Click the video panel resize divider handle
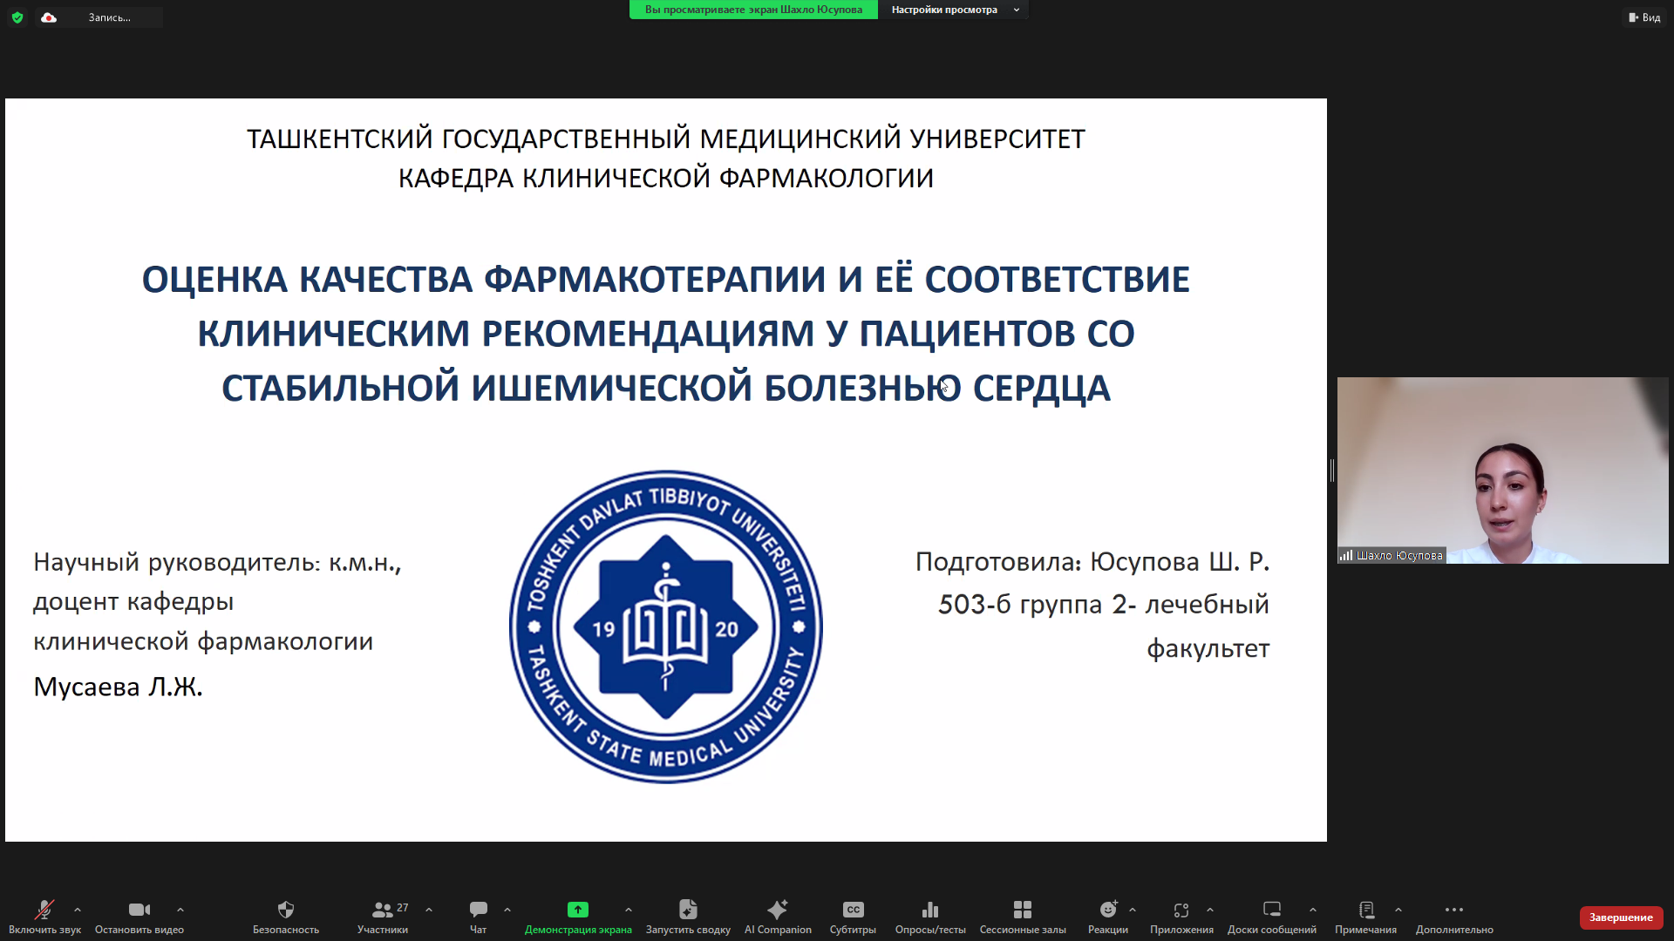This screenshot has width=1674, height=941. tap(1331, 470)
